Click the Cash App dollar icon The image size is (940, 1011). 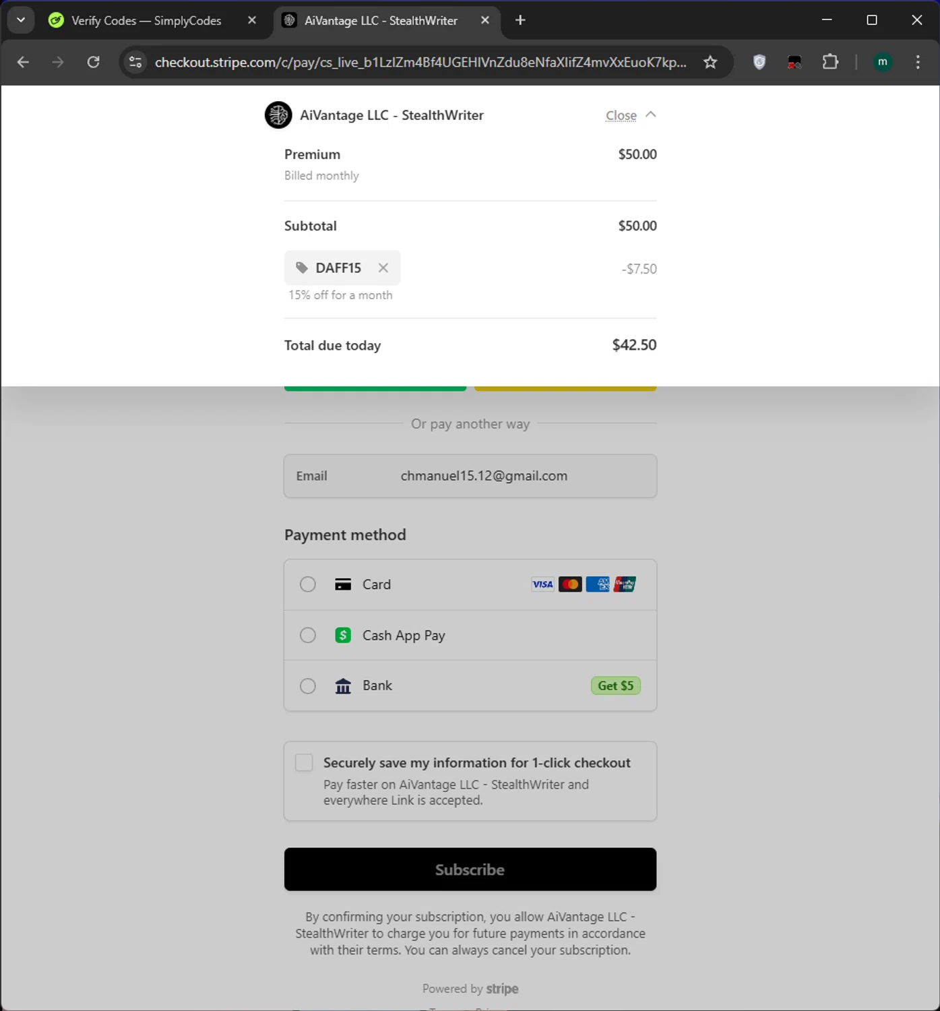point(343,635)
